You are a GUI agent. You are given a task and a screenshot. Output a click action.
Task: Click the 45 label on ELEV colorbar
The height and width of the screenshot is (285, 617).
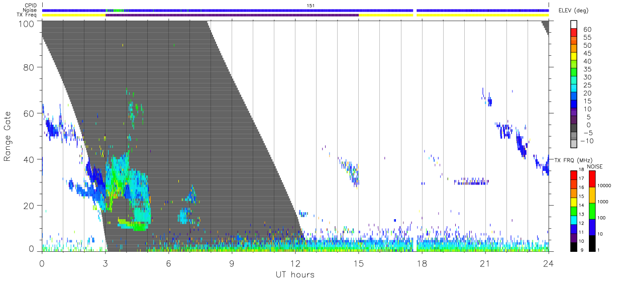pyautogui.click(x=587, y=54)
